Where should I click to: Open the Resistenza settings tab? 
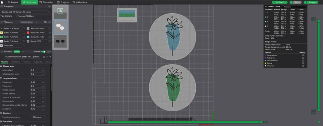(x=16, y=62)
